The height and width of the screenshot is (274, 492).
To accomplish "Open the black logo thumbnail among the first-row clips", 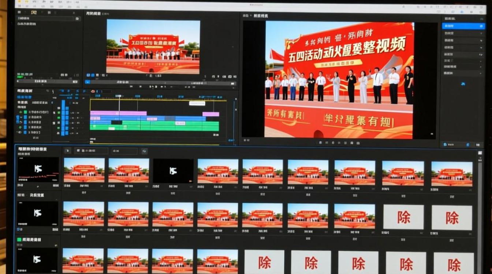I will coord(173,171).
